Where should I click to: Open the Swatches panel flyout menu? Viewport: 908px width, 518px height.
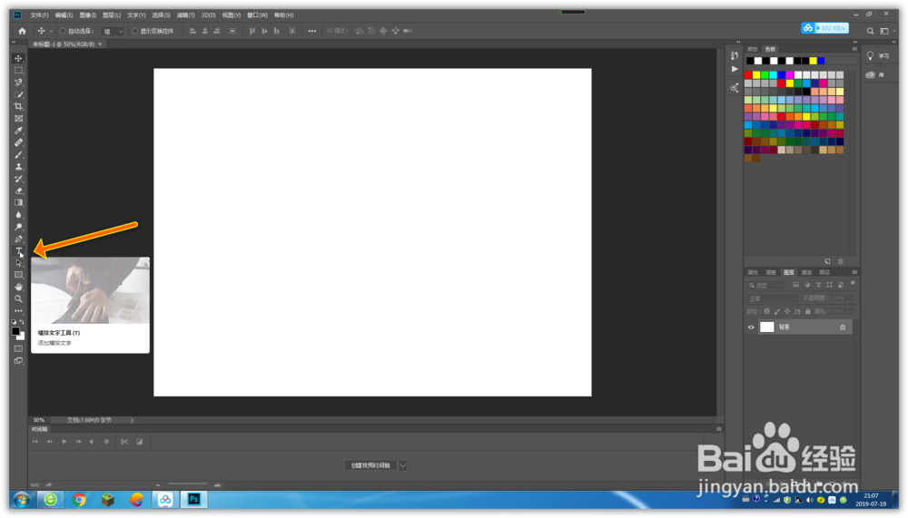tap(854, 49)
